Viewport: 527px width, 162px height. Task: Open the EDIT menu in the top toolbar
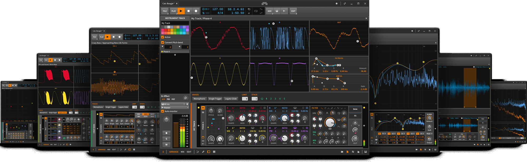click(293, 11)
